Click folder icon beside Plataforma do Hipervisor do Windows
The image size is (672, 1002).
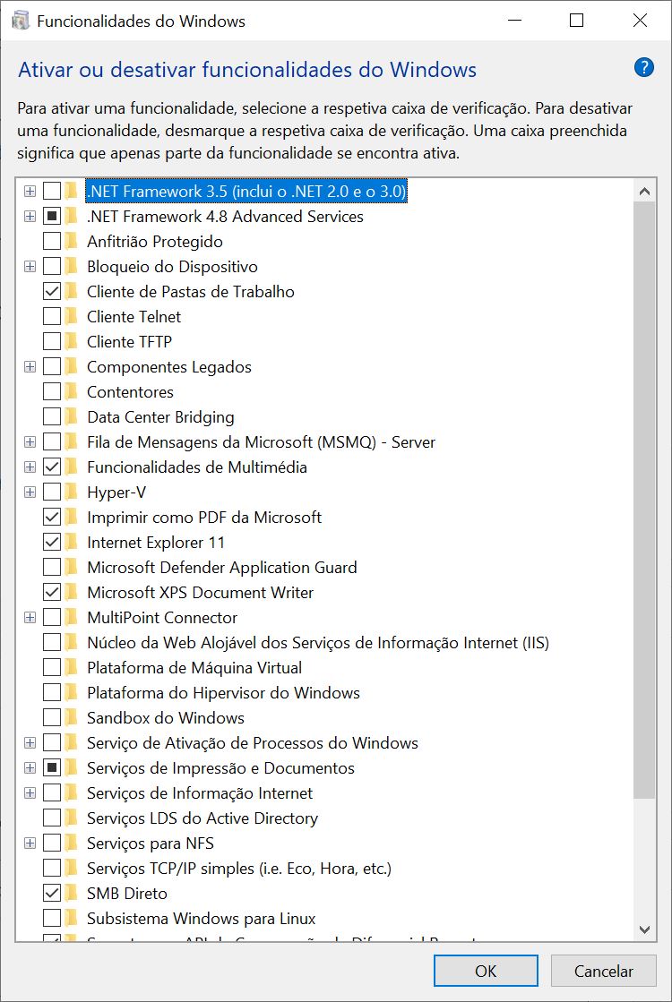click(70, 693)
